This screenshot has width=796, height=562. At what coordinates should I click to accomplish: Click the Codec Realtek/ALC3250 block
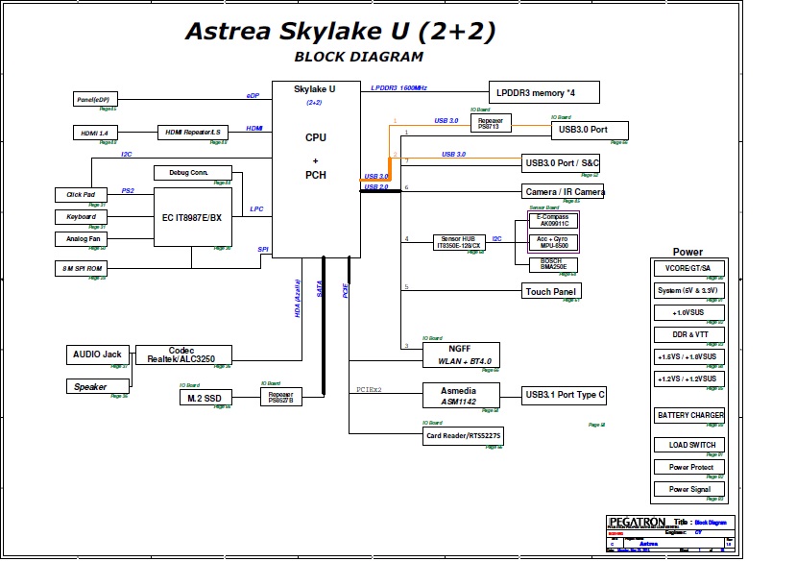pyautogui.click(x=182, y=355)
